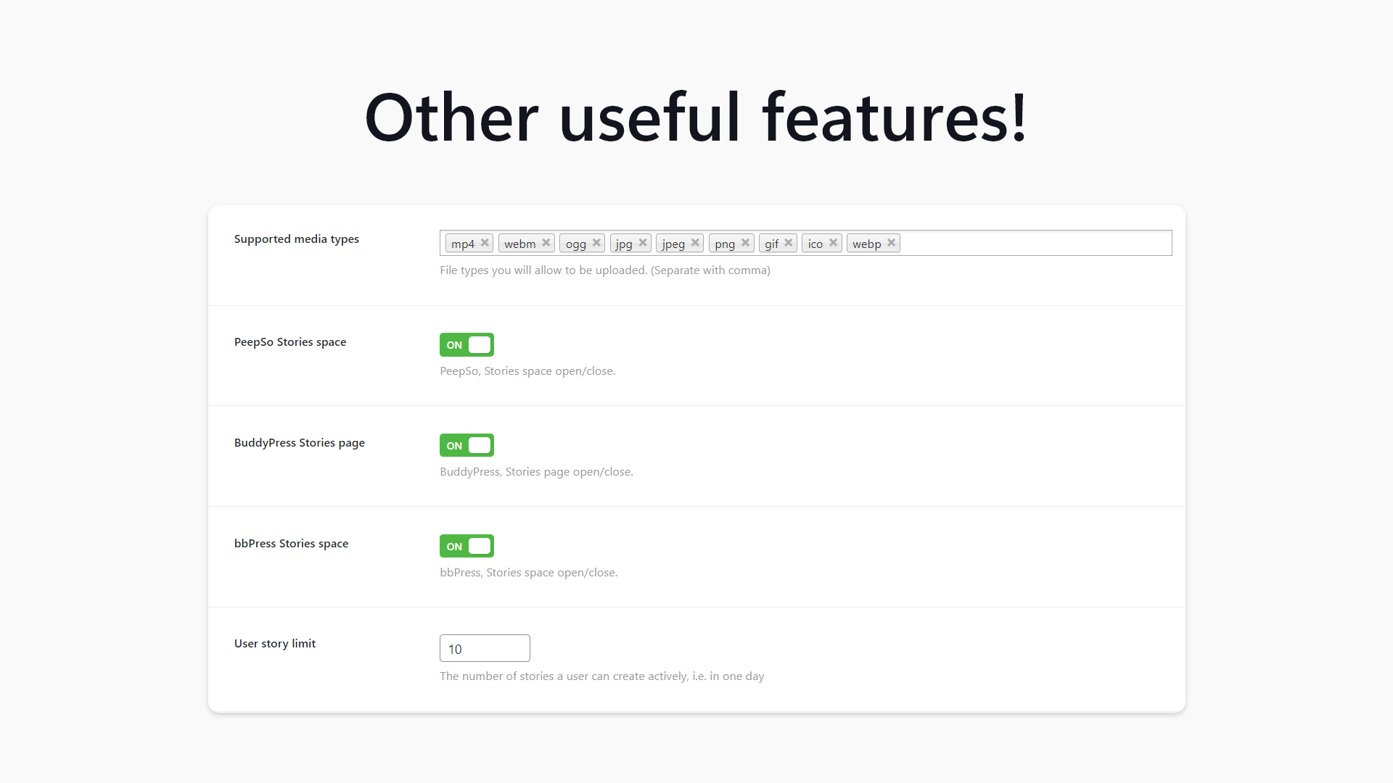
Task: Select the ogg tag text
Action: pyautogui.click(x=576, y=245)
